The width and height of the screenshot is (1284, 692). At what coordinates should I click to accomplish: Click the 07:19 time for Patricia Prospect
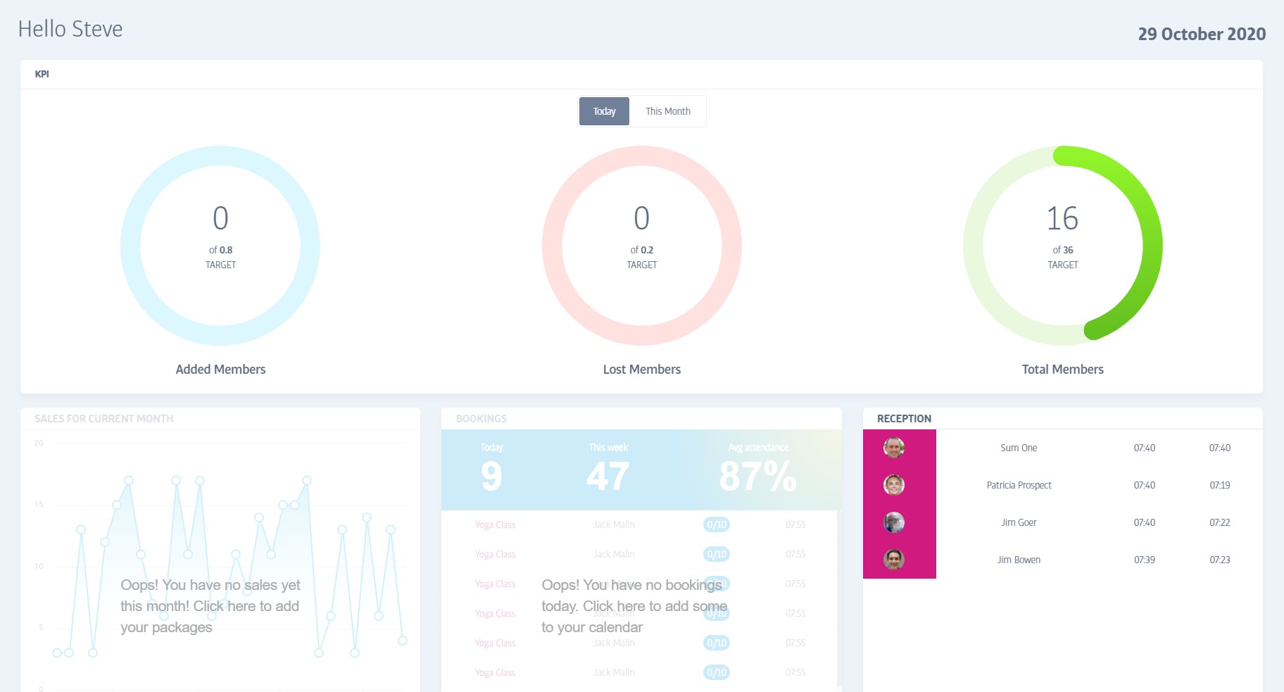coord(1220,485)
